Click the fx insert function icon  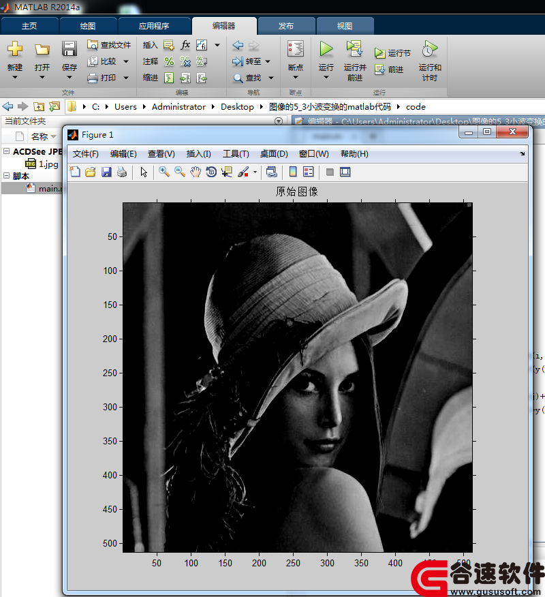185,45
